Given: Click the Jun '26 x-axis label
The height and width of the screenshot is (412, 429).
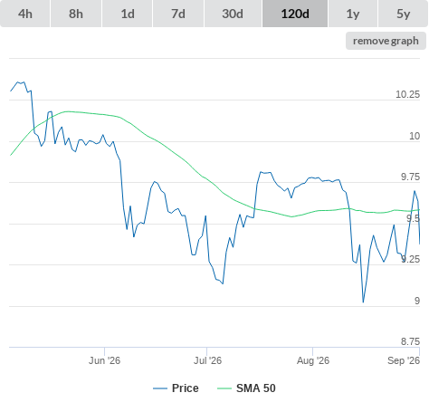Looking at the screenshot, I should [x=104, y=360].
